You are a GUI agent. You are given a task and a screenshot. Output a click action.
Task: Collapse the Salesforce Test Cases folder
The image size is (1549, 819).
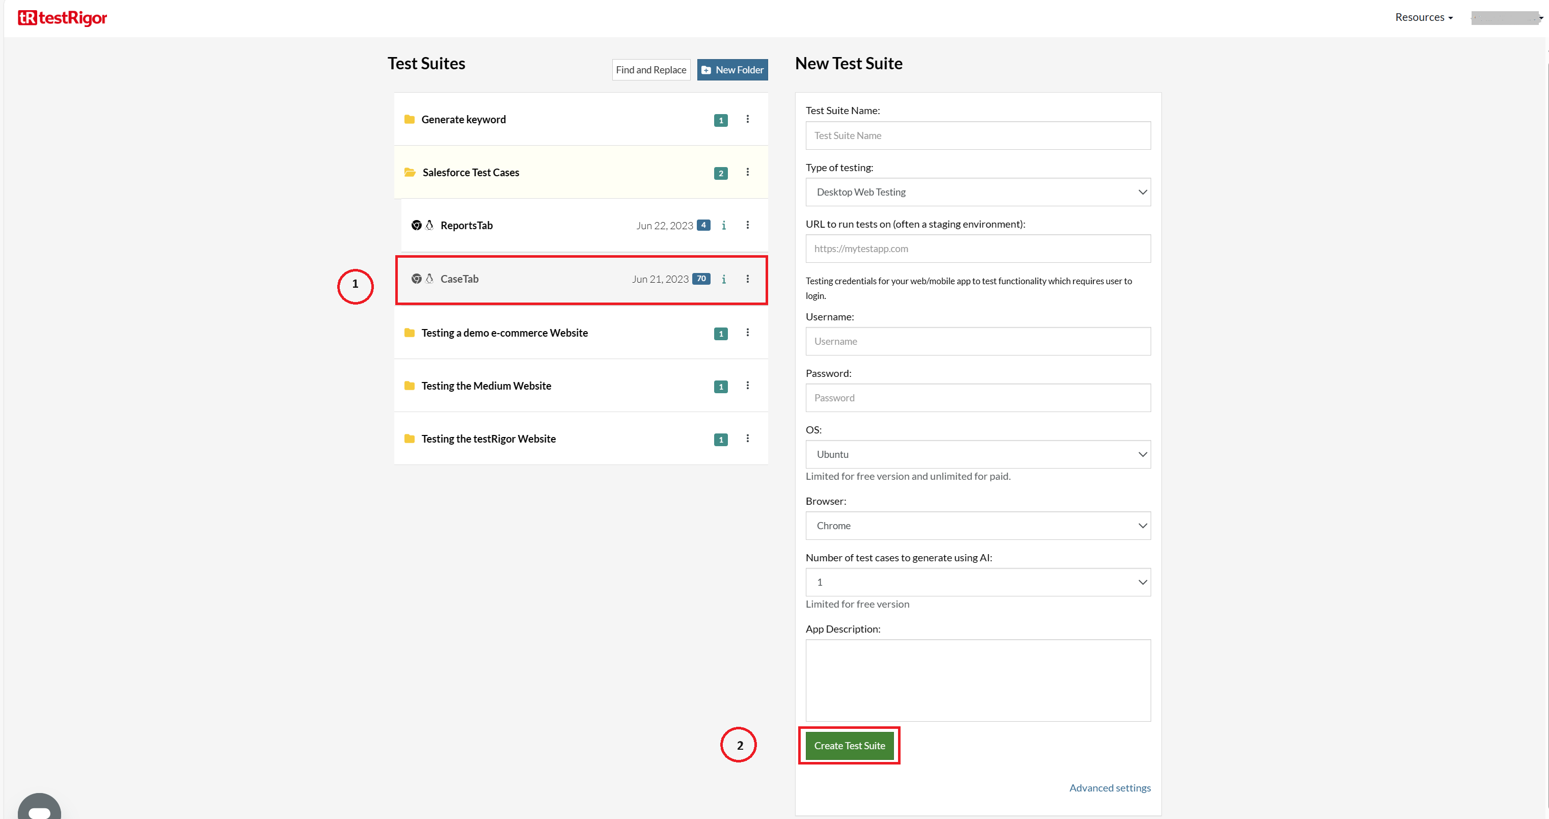pos(470,173)
